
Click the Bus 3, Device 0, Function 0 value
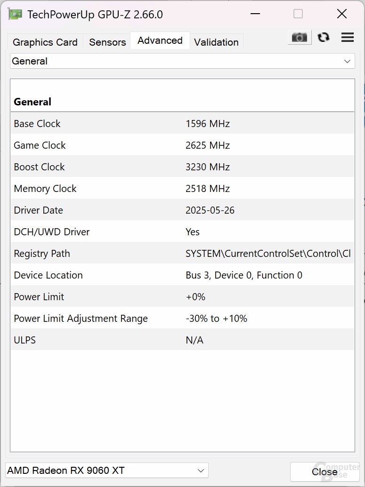(x=244, y=275)
